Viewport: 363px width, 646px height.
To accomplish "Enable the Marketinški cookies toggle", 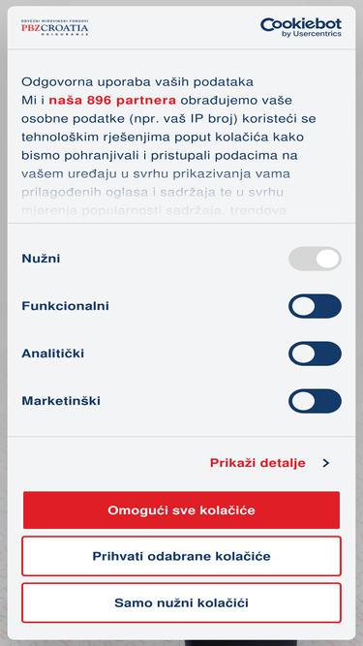I will coord(315,401).
